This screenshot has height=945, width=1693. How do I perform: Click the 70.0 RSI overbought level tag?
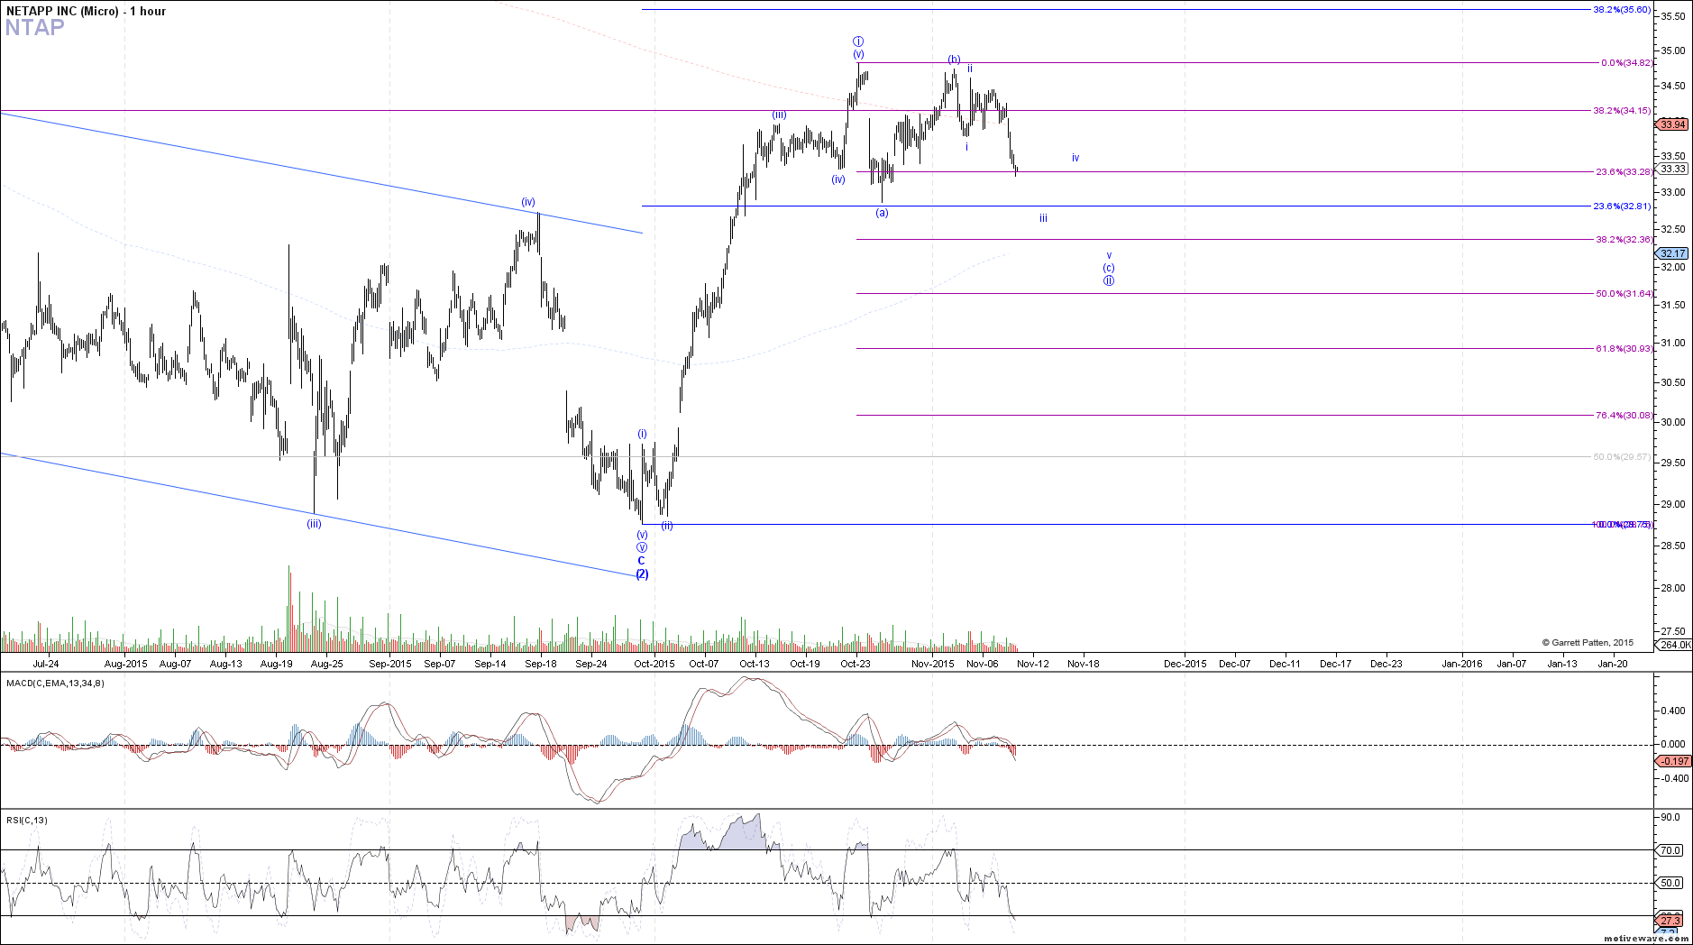click(1670, 850)
